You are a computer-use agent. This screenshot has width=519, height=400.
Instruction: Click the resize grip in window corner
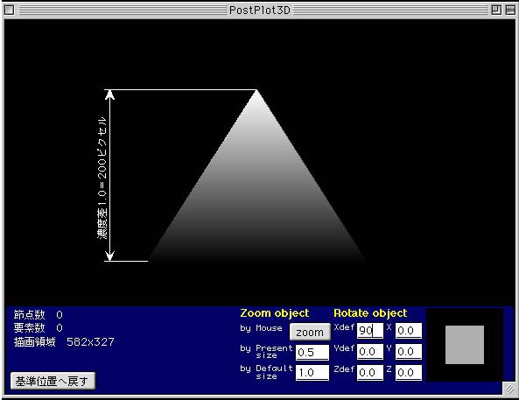click(509, 388)
